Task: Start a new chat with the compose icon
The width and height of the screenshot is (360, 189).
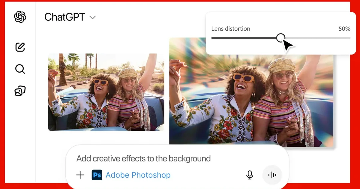Action: coord(19,47)
